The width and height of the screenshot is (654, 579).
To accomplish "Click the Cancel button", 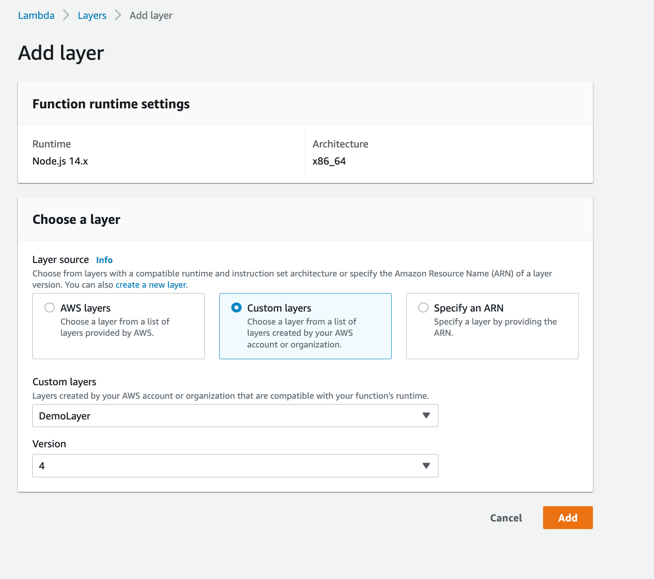I will [x=506, y=518].
